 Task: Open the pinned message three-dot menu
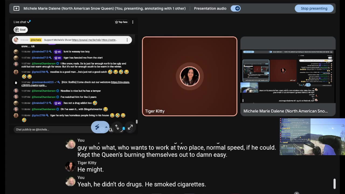[x=127, y=40]
